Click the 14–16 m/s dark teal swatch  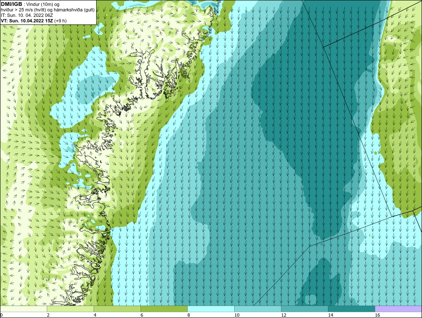click(352, 309)
